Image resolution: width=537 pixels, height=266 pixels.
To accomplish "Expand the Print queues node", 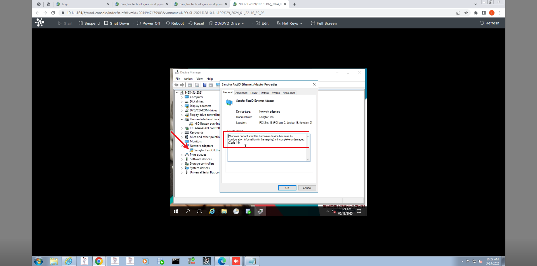I will (182, 155).
